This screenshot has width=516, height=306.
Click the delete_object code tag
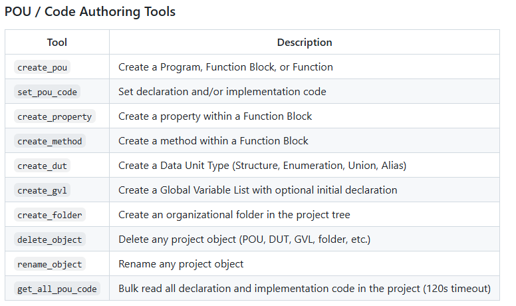51,239
